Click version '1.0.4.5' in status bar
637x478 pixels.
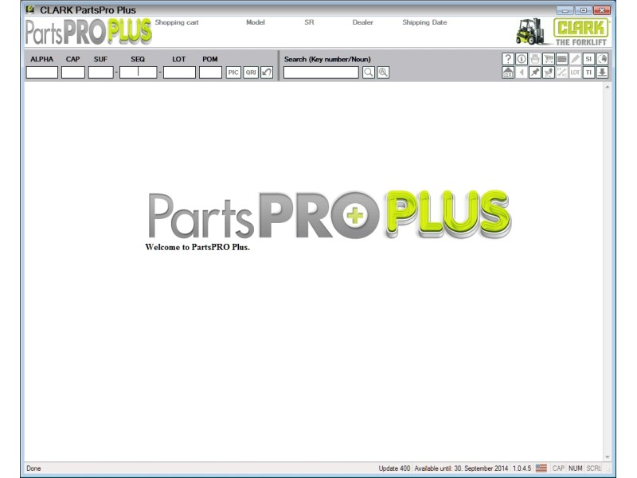coord(522,468)
